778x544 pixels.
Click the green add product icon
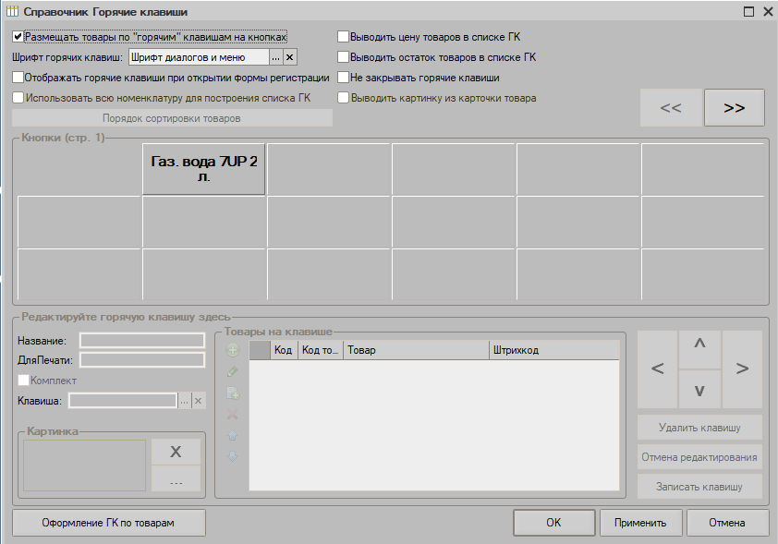(233, 350)
